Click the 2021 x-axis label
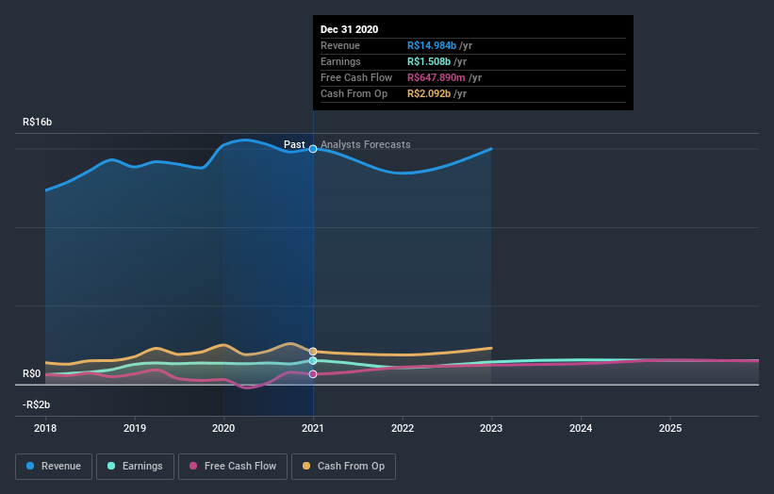Viewport: 774px width, 494px height. [x=313, y=428]
